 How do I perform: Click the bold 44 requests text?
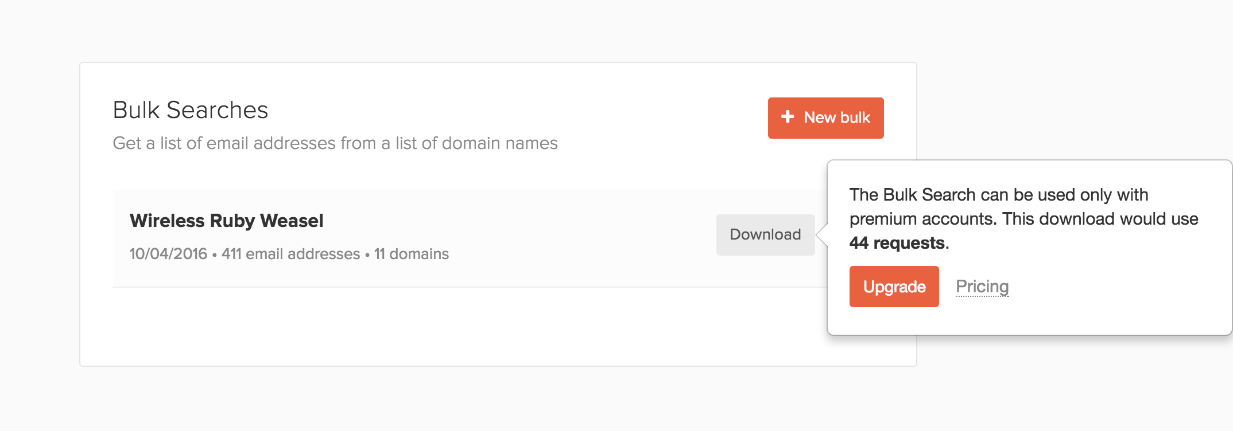tap(897, 243)
